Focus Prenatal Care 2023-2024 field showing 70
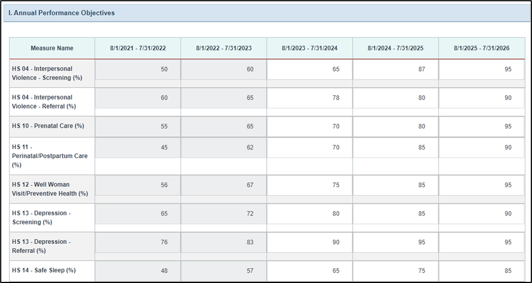Screen dimensions: 532x283 coord(309,127)
